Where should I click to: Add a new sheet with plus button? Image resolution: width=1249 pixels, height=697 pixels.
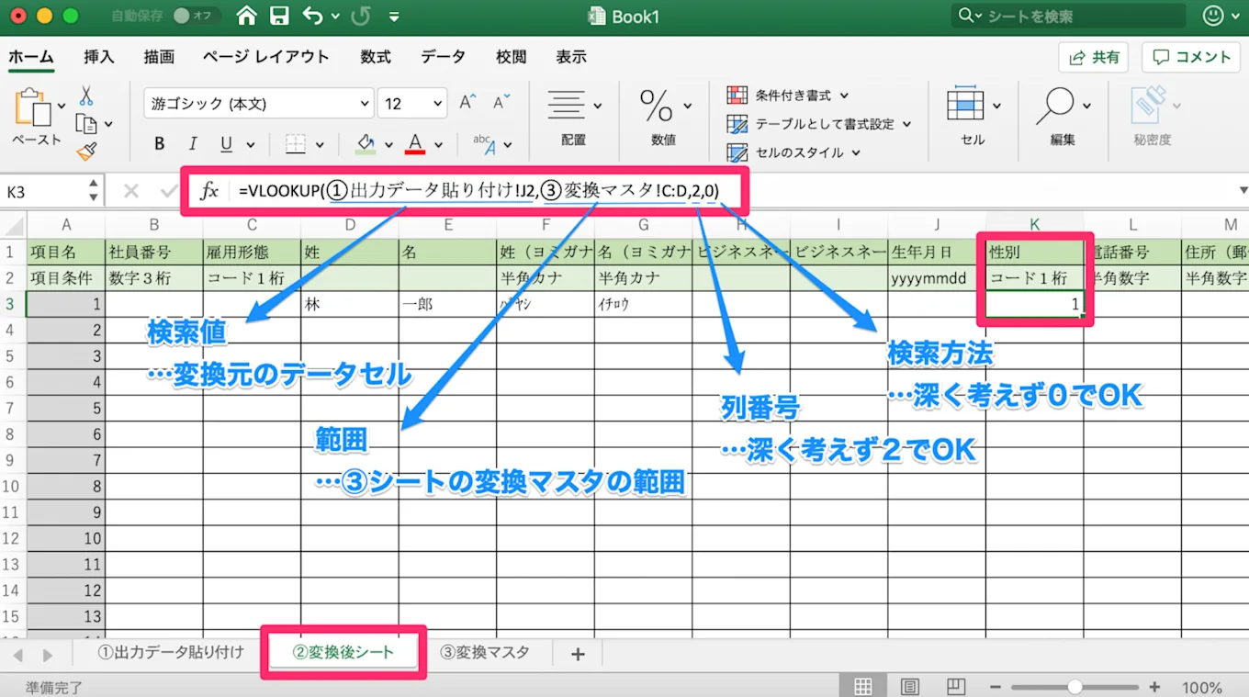pyautogui.click(x=578, y=654)
